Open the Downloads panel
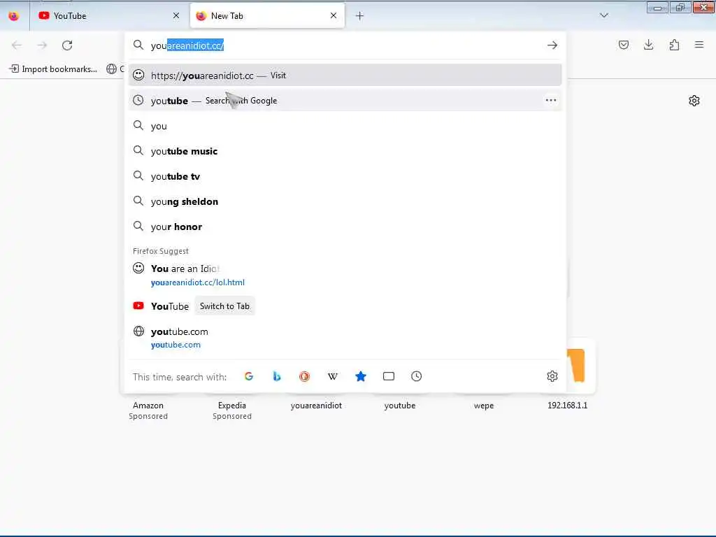Viewport: 716px width, 537px height. (x=648, y=45)
